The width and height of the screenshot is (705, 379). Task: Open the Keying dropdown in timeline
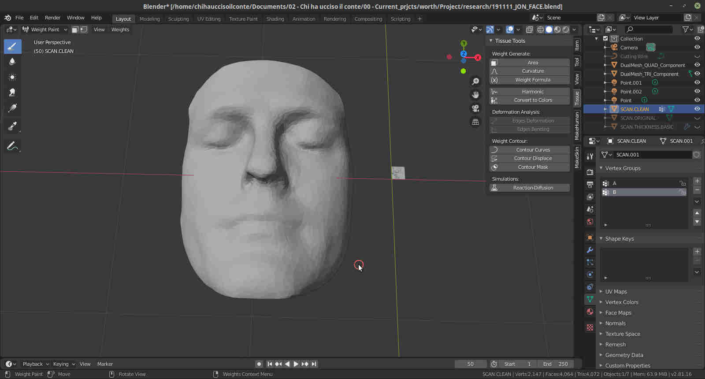pos(64,364)
